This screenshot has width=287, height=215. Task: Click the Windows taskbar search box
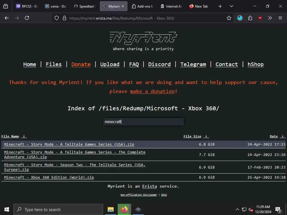58,209
